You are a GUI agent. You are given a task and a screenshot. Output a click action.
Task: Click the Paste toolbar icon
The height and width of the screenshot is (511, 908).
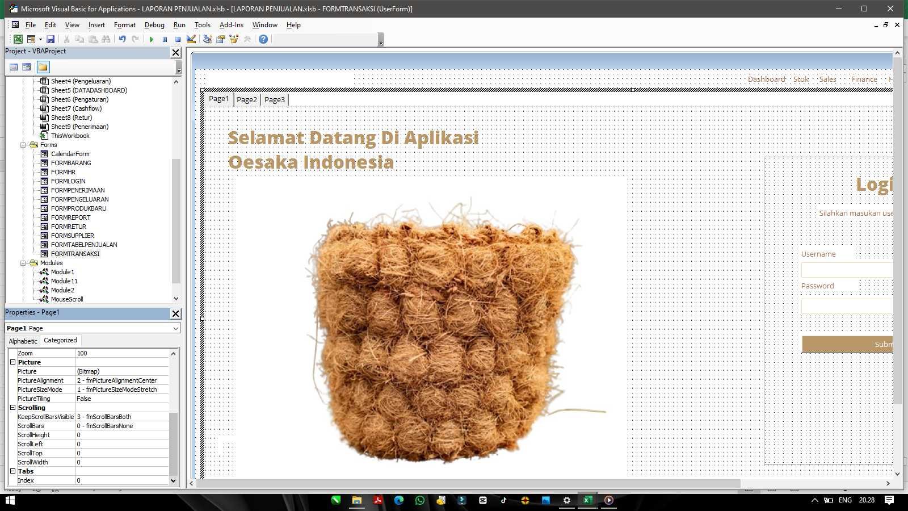coord(93,39)
